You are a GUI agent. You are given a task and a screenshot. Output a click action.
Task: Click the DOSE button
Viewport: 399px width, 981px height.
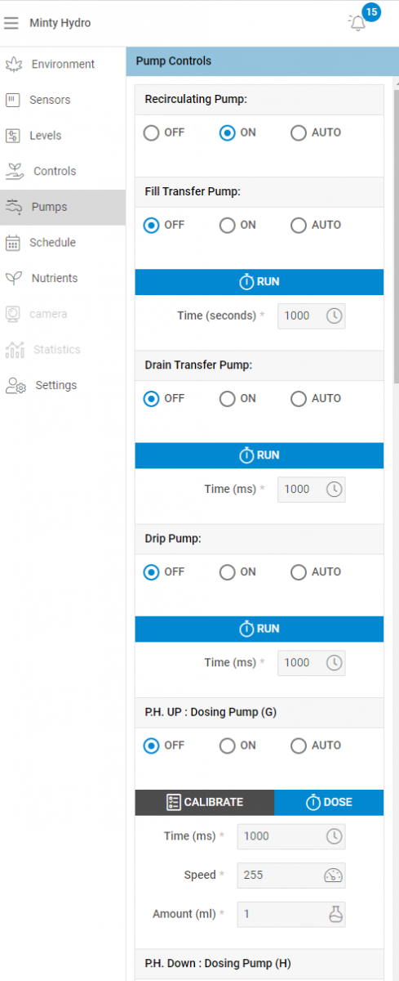tap(329, 802)
